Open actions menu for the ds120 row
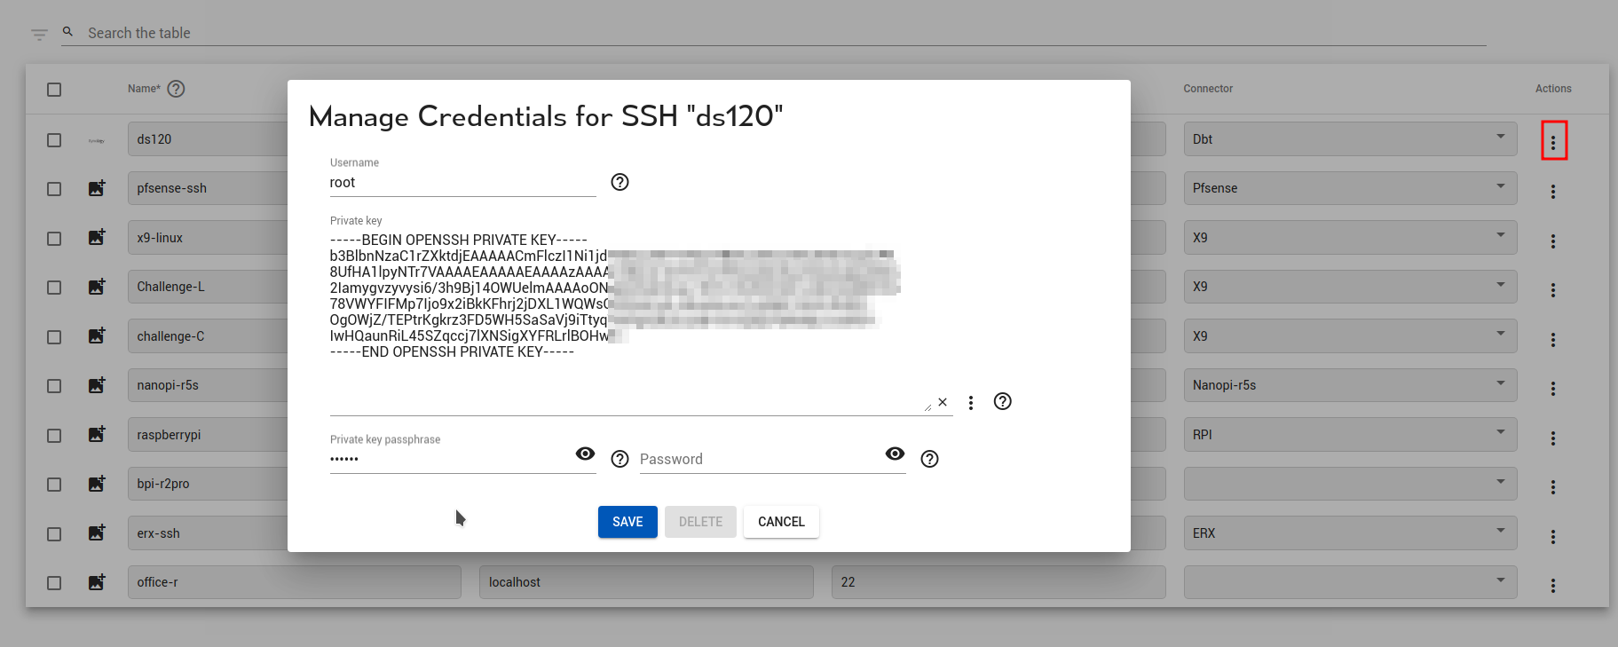 1553,141
